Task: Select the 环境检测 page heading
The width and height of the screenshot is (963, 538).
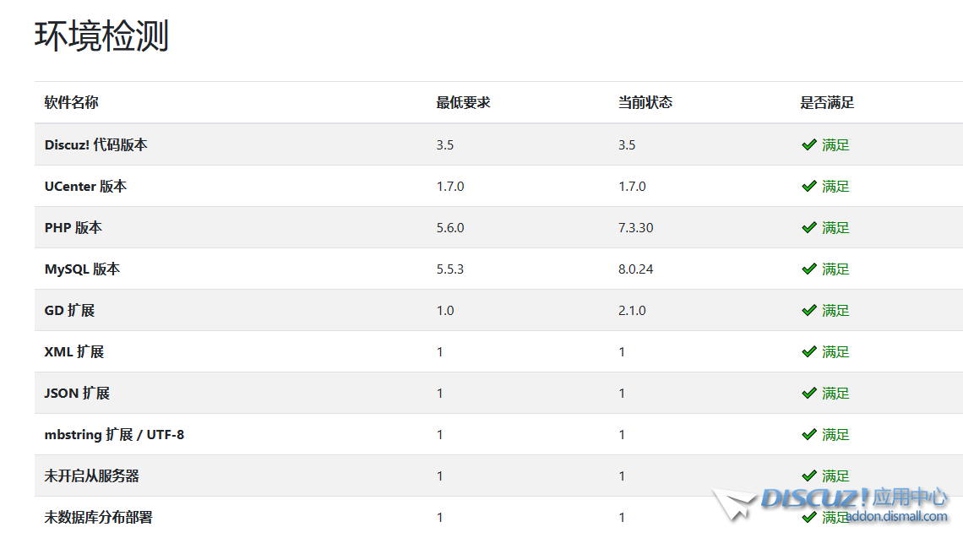Action: pos(101,35)
